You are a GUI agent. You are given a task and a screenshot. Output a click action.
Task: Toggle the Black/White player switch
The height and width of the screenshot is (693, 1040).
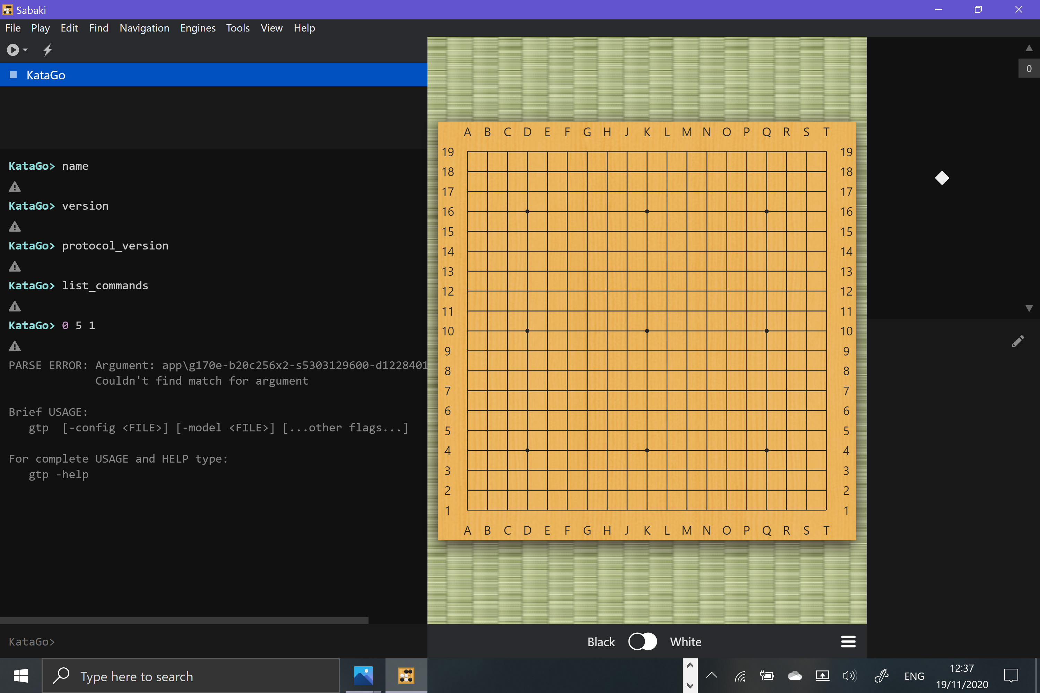pyautogui.click(x=642, y=641)
